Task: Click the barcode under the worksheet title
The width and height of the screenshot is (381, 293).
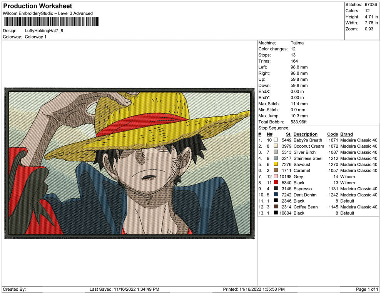Action: [x=51, y=22]
